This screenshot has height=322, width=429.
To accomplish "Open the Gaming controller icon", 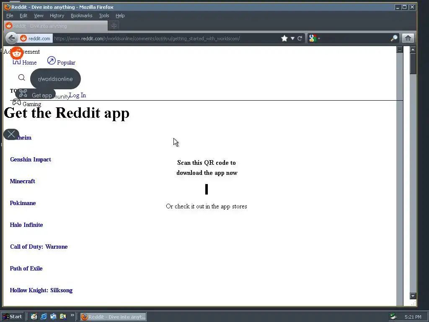I will 17,102.
